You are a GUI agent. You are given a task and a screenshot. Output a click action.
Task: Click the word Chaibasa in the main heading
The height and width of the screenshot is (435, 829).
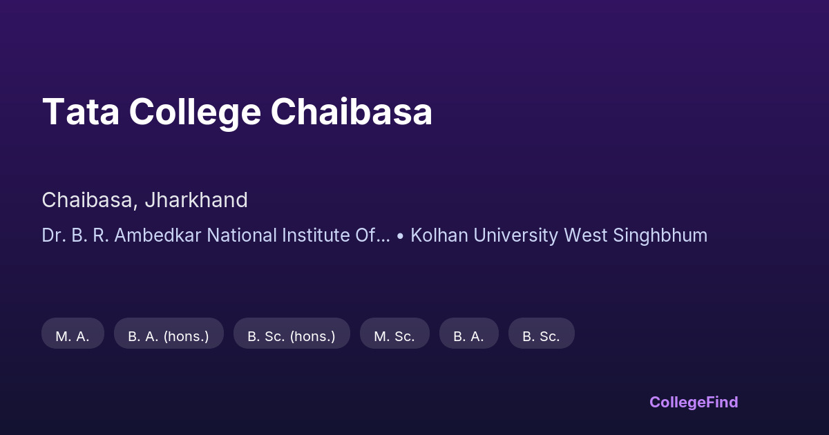[x=351, y=112]
